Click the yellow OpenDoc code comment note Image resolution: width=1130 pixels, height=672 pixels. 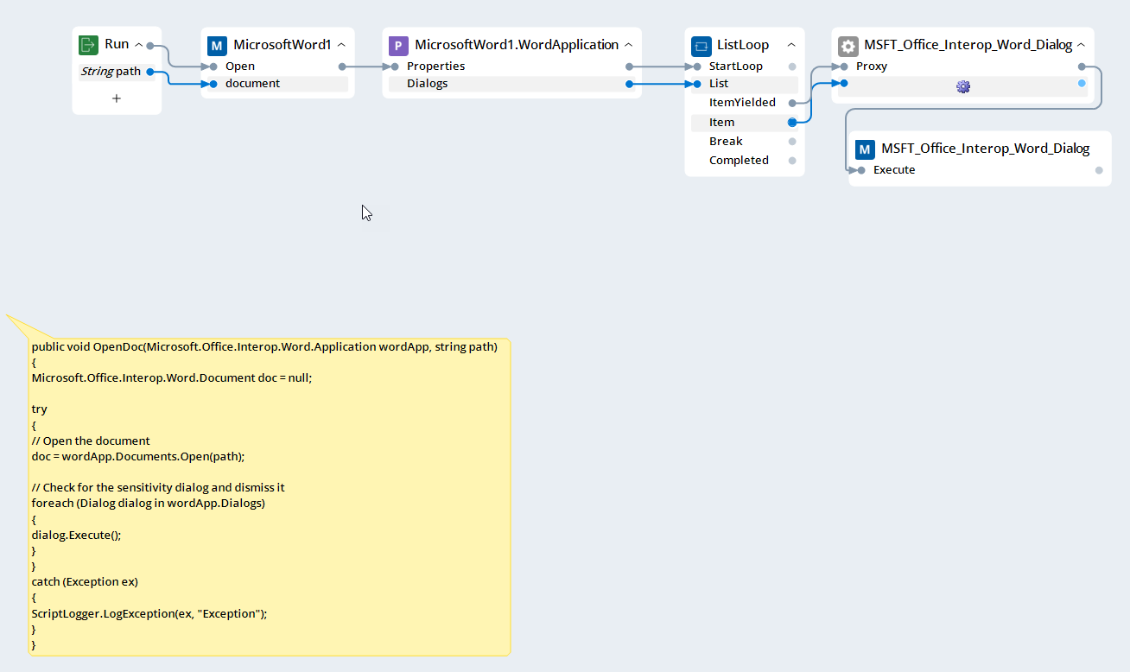tap(270, 497)
